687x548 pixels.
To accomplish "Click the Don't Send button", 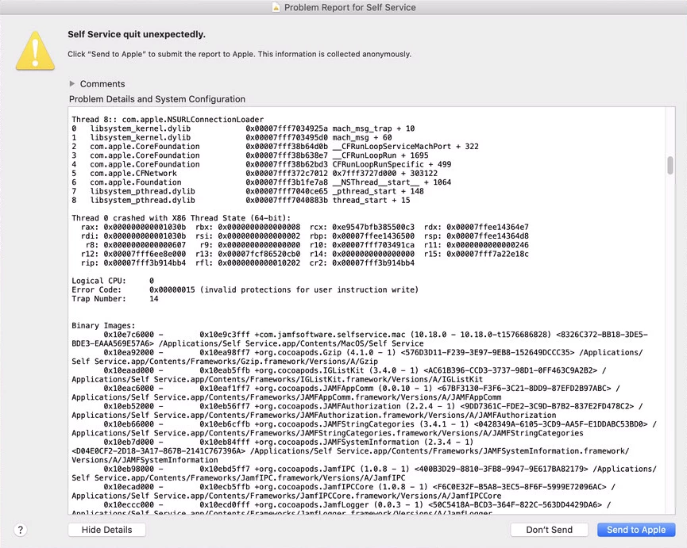I will (549, 530).
